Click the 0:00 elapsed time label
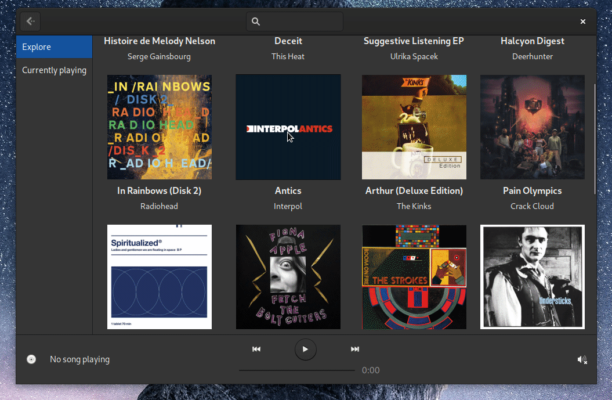612x400 pixels. [371, 370]
